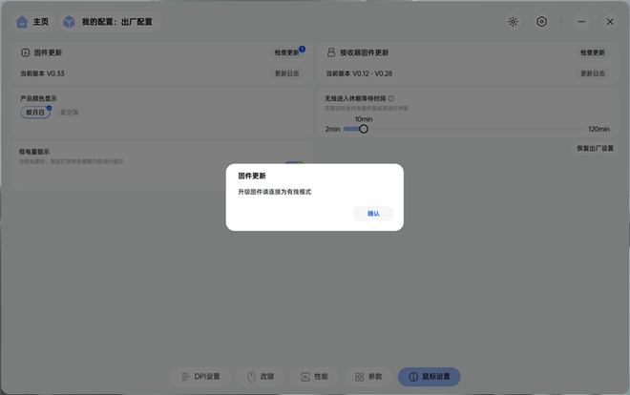Viewport: 630px width, 395px height.
Task: Click the 固件更新 section icon
Action: click(25, 52)
